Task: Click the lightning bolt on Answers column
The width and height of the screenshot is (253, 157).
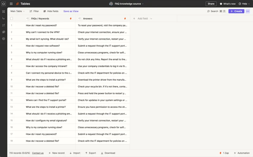Action: [x=125, y=19]
